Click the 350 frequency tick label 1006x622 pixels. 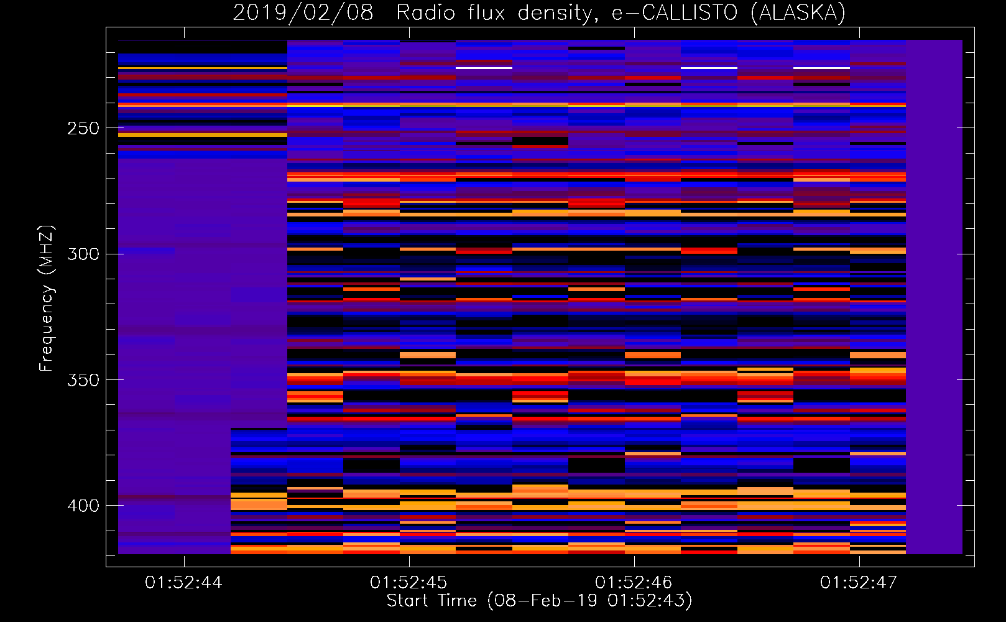pos(83,379)
